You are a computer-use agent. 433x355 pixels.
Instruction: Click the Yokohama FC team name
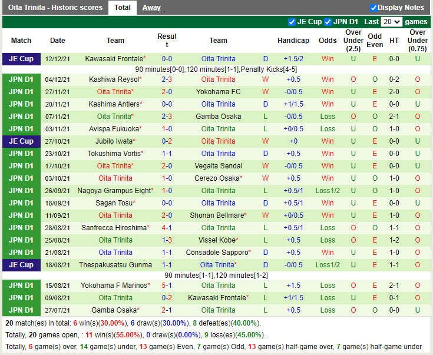click(218, 92)
